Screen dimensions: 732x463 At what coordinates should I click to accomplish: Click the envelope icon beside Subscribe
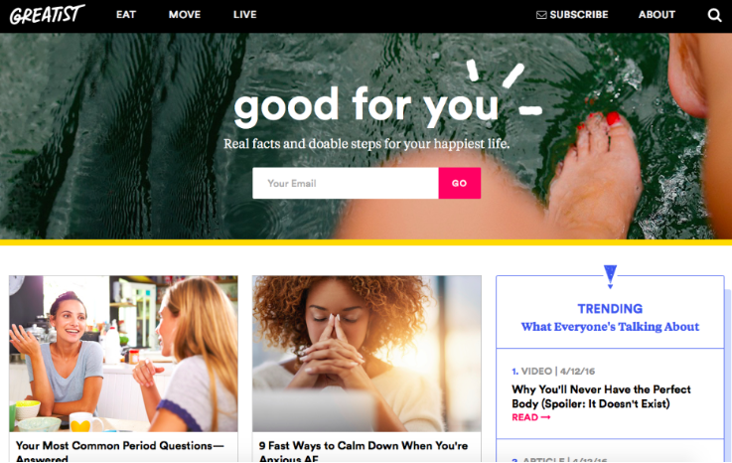pyautogui.click(x=541, y=15)
